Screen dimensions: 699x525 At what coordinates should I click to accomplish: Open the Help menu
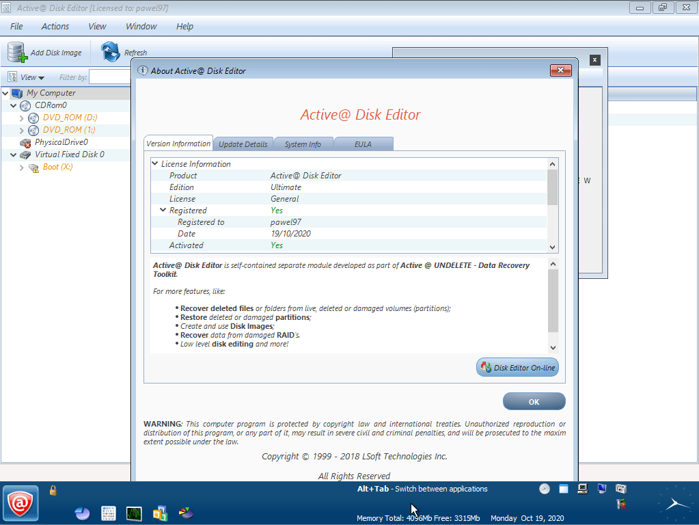(184, 26)
